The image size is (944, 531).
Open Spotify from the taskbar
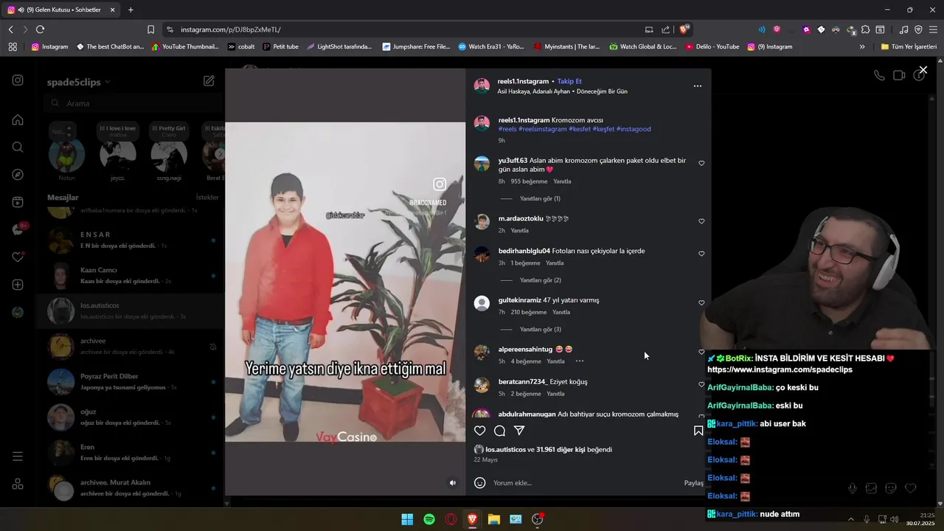429,519
